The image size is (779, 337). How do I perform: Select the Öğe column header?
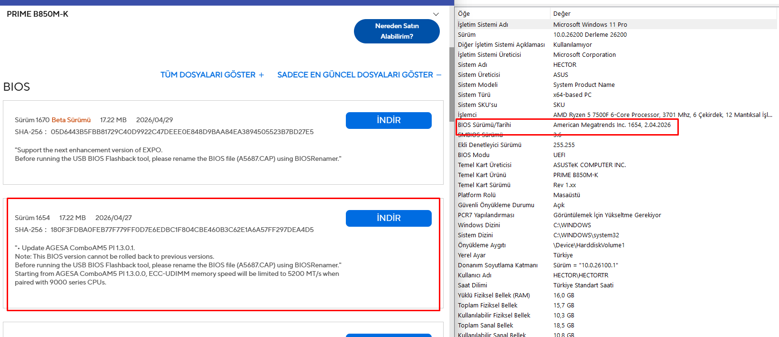(503, 14)
